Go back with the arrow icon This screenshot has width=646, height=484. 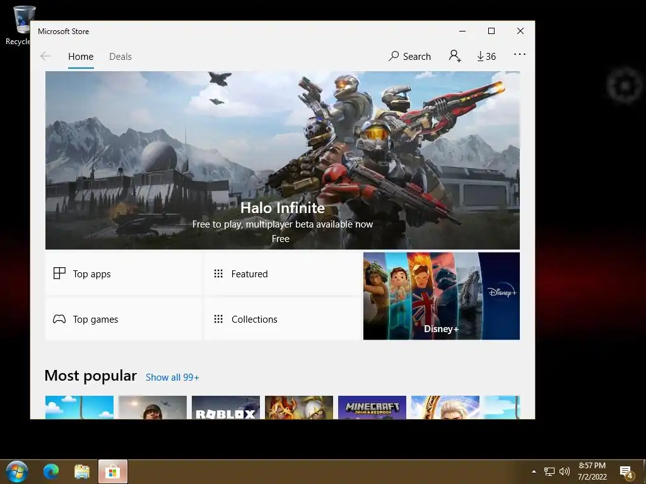click(x=45, y=56)
